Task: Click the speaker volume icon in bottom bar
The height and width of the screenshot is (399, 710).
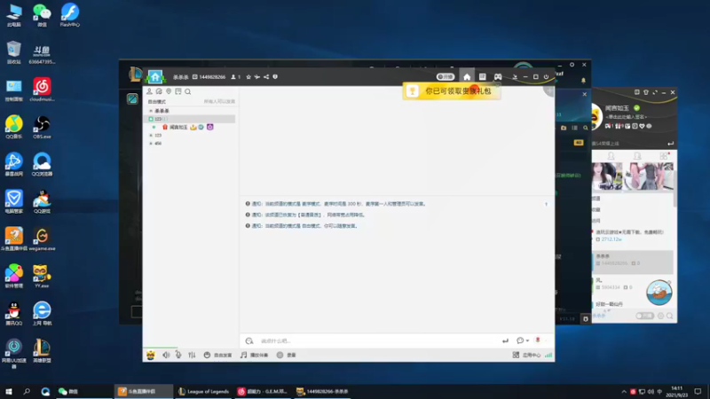Action: coord(166,356)
